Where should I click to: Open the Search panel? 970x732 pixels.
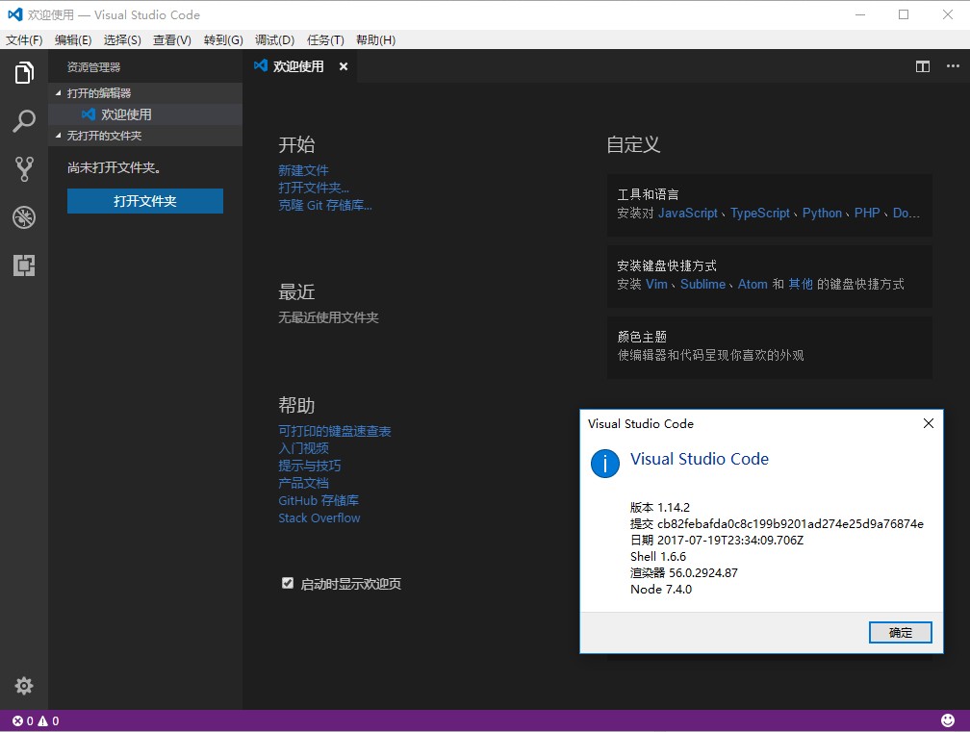[x=23, y=121]
